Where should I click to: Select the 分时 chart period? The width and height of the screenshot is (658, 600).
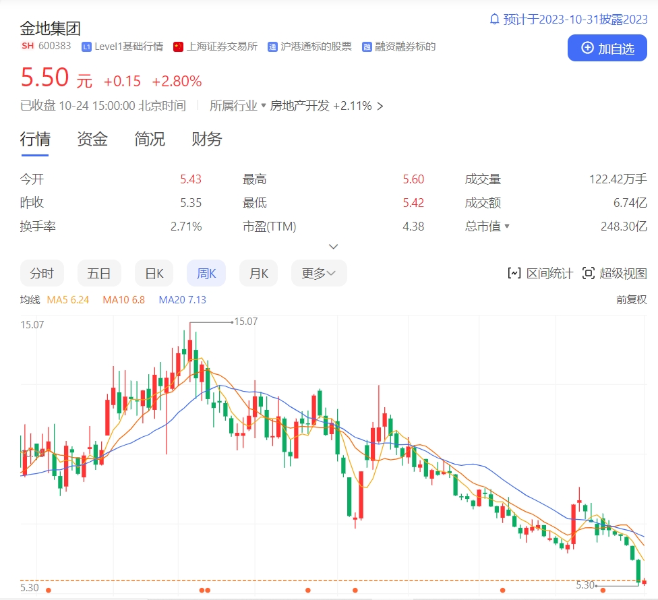[42, 274]
